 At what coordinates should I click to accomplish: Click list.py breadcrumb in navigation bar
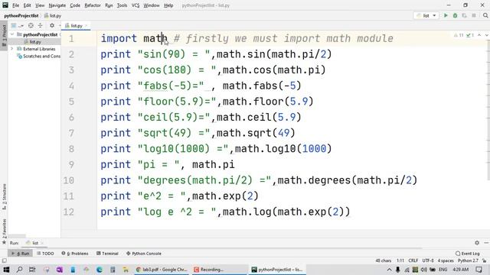coord(53,15)
